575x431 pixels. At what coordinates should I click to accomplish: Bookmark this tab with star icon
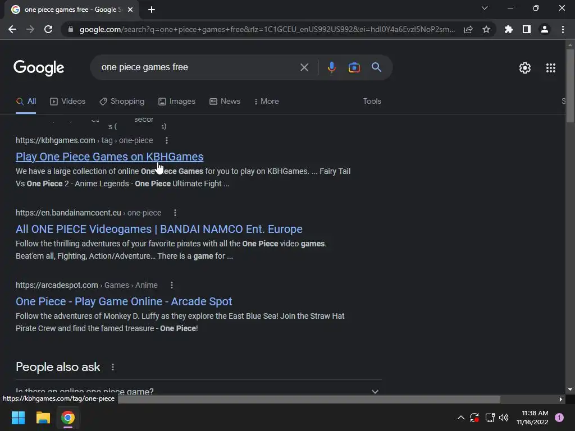pyautogui.click(x=486, y=29)
